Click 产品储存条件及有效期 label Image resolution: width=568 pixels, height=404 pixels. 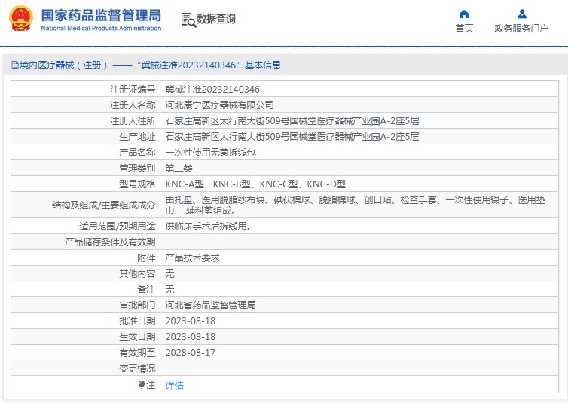[x=110, y=242]
